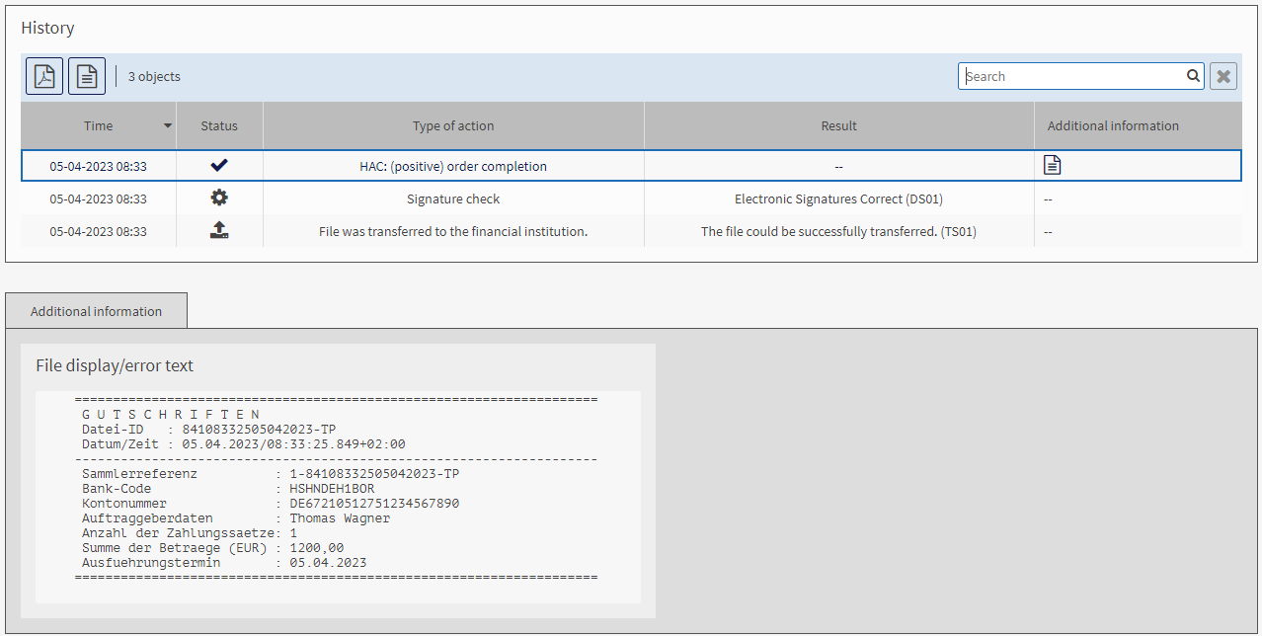
Task: Focus the history Search input field
Action: tap(1071, 76)
